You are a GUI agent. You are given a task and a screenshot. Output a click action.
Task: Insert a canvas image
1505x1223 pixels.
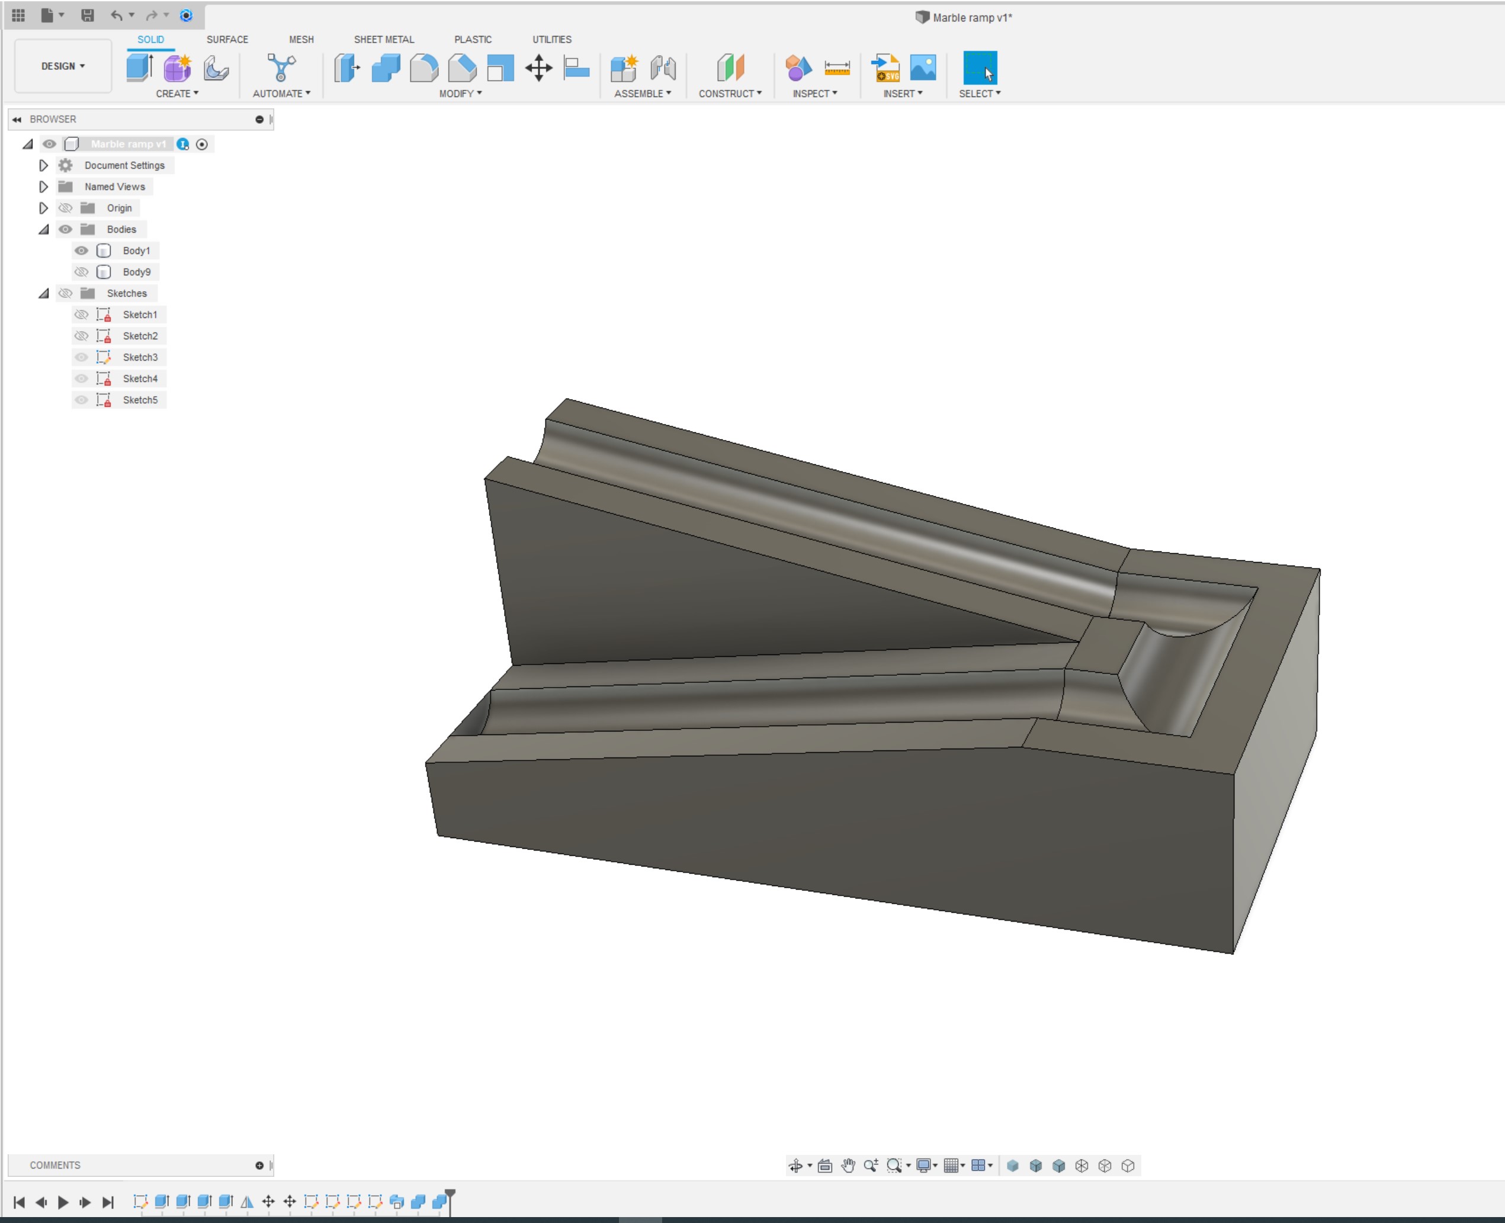pyautogui.click(x=924, y=68)
